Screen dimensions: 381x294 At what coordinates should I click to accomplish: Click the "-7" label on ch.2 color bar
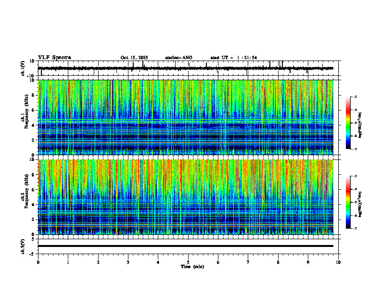355,229
